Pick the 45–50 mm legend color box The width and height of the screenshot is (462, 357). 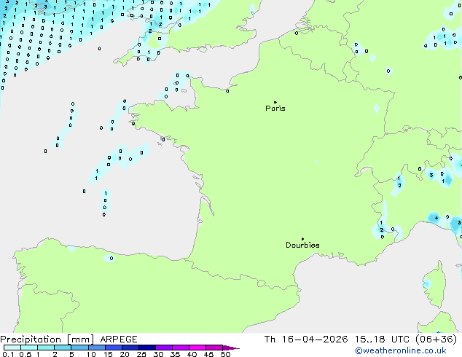point(214,348)
